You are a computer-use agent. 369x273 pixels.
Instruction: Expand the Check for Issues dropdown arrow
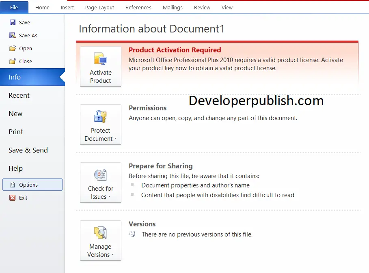click(110, 197)
